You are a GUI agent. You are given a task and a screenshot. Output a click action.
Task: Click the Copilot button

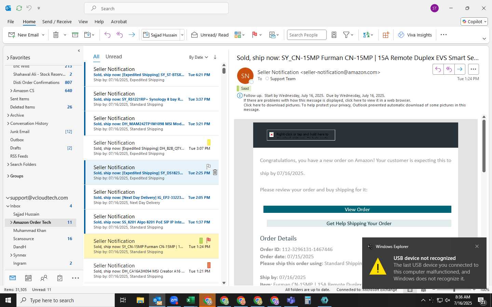(x=474, y=21)
